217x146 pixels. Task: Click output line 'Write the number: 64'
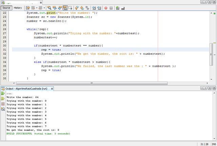(x=22, y=97)
